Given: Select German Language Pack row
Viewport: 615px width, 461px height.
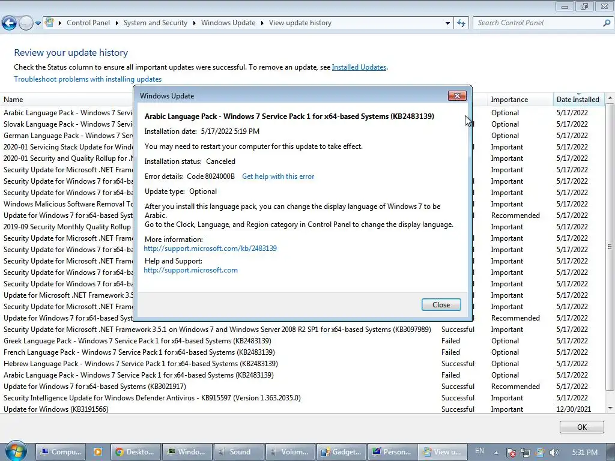Looking at the screenshot, I should tap(67, 135).
